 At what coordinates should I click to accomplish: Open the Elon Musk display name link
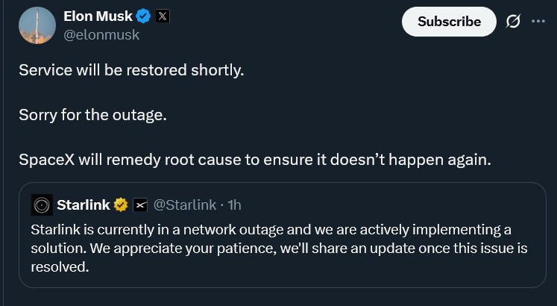(x=98, y=16)
